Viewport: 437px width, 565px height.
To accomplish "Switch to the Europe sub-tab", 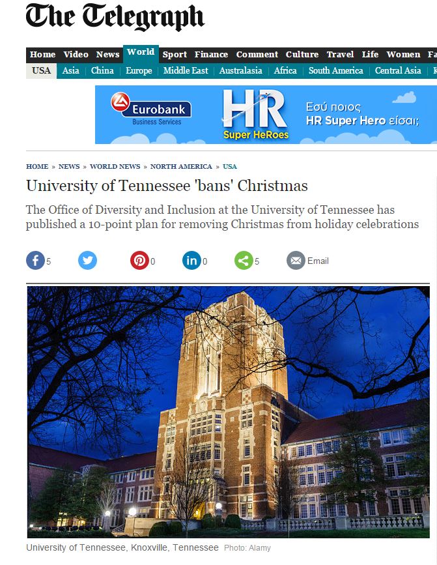I will tap(139, 70).
